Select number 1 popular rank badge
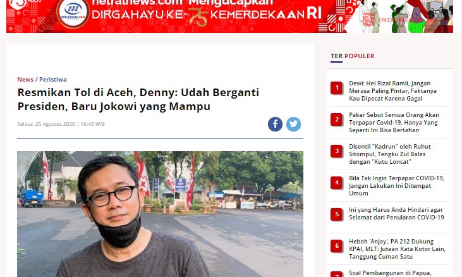The width and height of the screenshot is (462, 277). pyautogui.click(x=337, y=88)
